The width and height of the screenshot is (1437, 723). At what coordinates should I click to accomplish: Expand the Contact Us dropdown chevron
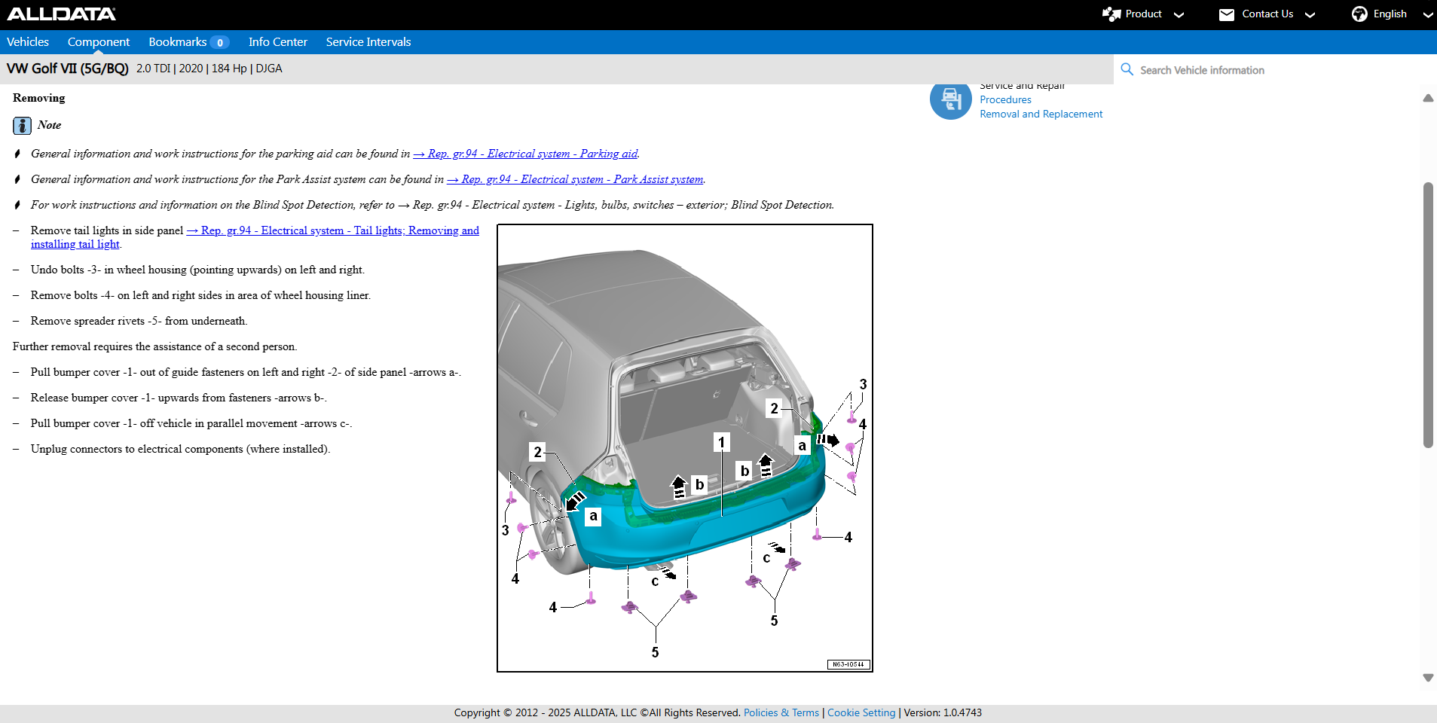1310,15
